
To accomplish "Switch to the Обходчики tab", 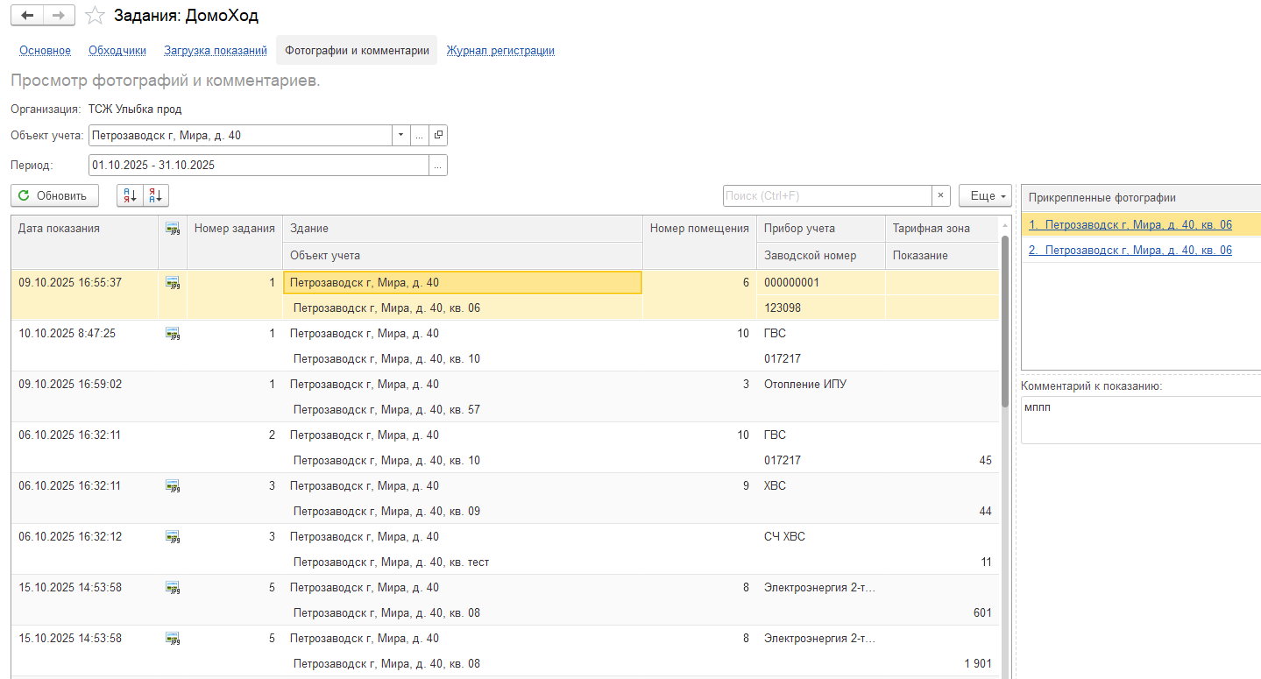I will (117, 51).
